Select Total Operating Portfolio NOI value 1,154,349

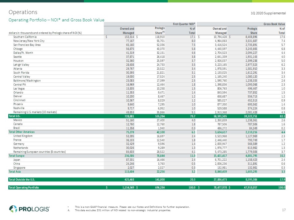(x=128, y=187)
